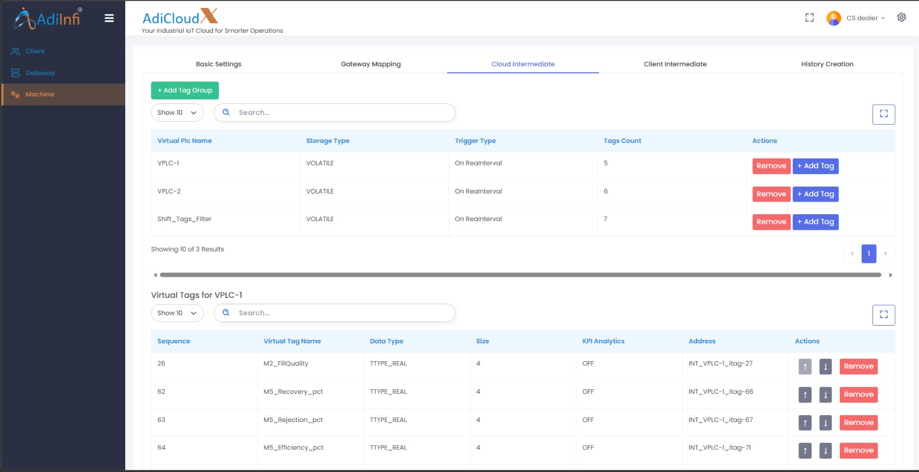
Task: Expand the Virtual Tags table with its fullscreen icon
Action: coord(883,315)
